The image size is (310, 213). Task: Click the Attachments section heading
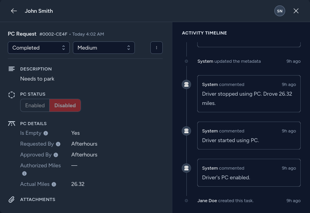pos(38,199)
